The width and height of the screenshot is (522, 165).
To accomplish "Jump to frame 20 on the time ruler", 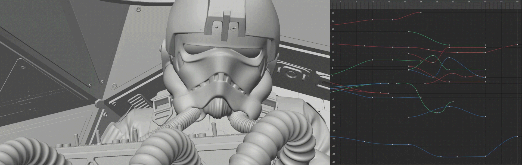I will click(405, 2).
